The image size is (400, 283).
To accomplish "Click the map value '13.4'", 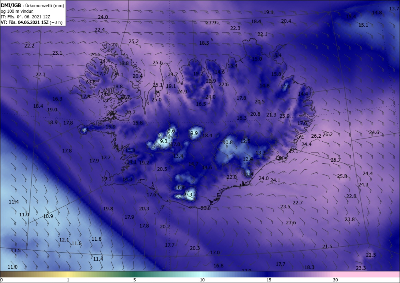I will click(x=178, y=156).
